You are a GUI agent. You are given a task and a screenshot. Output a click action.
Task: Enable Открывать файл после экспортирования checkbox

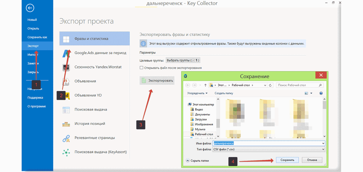click(141, 68)
